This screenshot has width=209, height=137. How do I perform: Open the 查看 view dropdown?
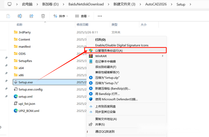click(82, 16)
